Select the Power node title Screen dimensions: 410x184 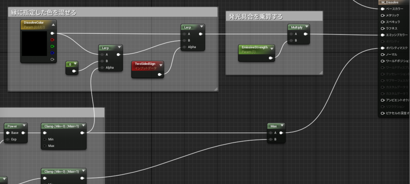coord(12,126)
